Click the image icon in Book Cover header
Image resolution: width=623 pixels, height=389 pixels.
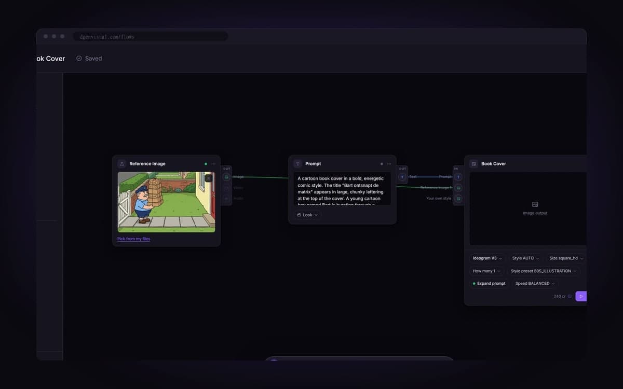point(473,164)
